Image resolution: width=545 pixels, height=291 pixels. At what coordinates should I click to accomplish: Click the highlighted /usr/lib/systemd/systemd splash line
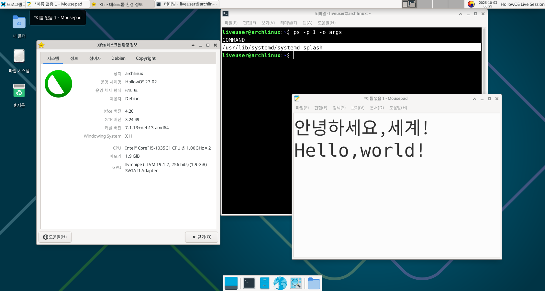pos(351,47)
